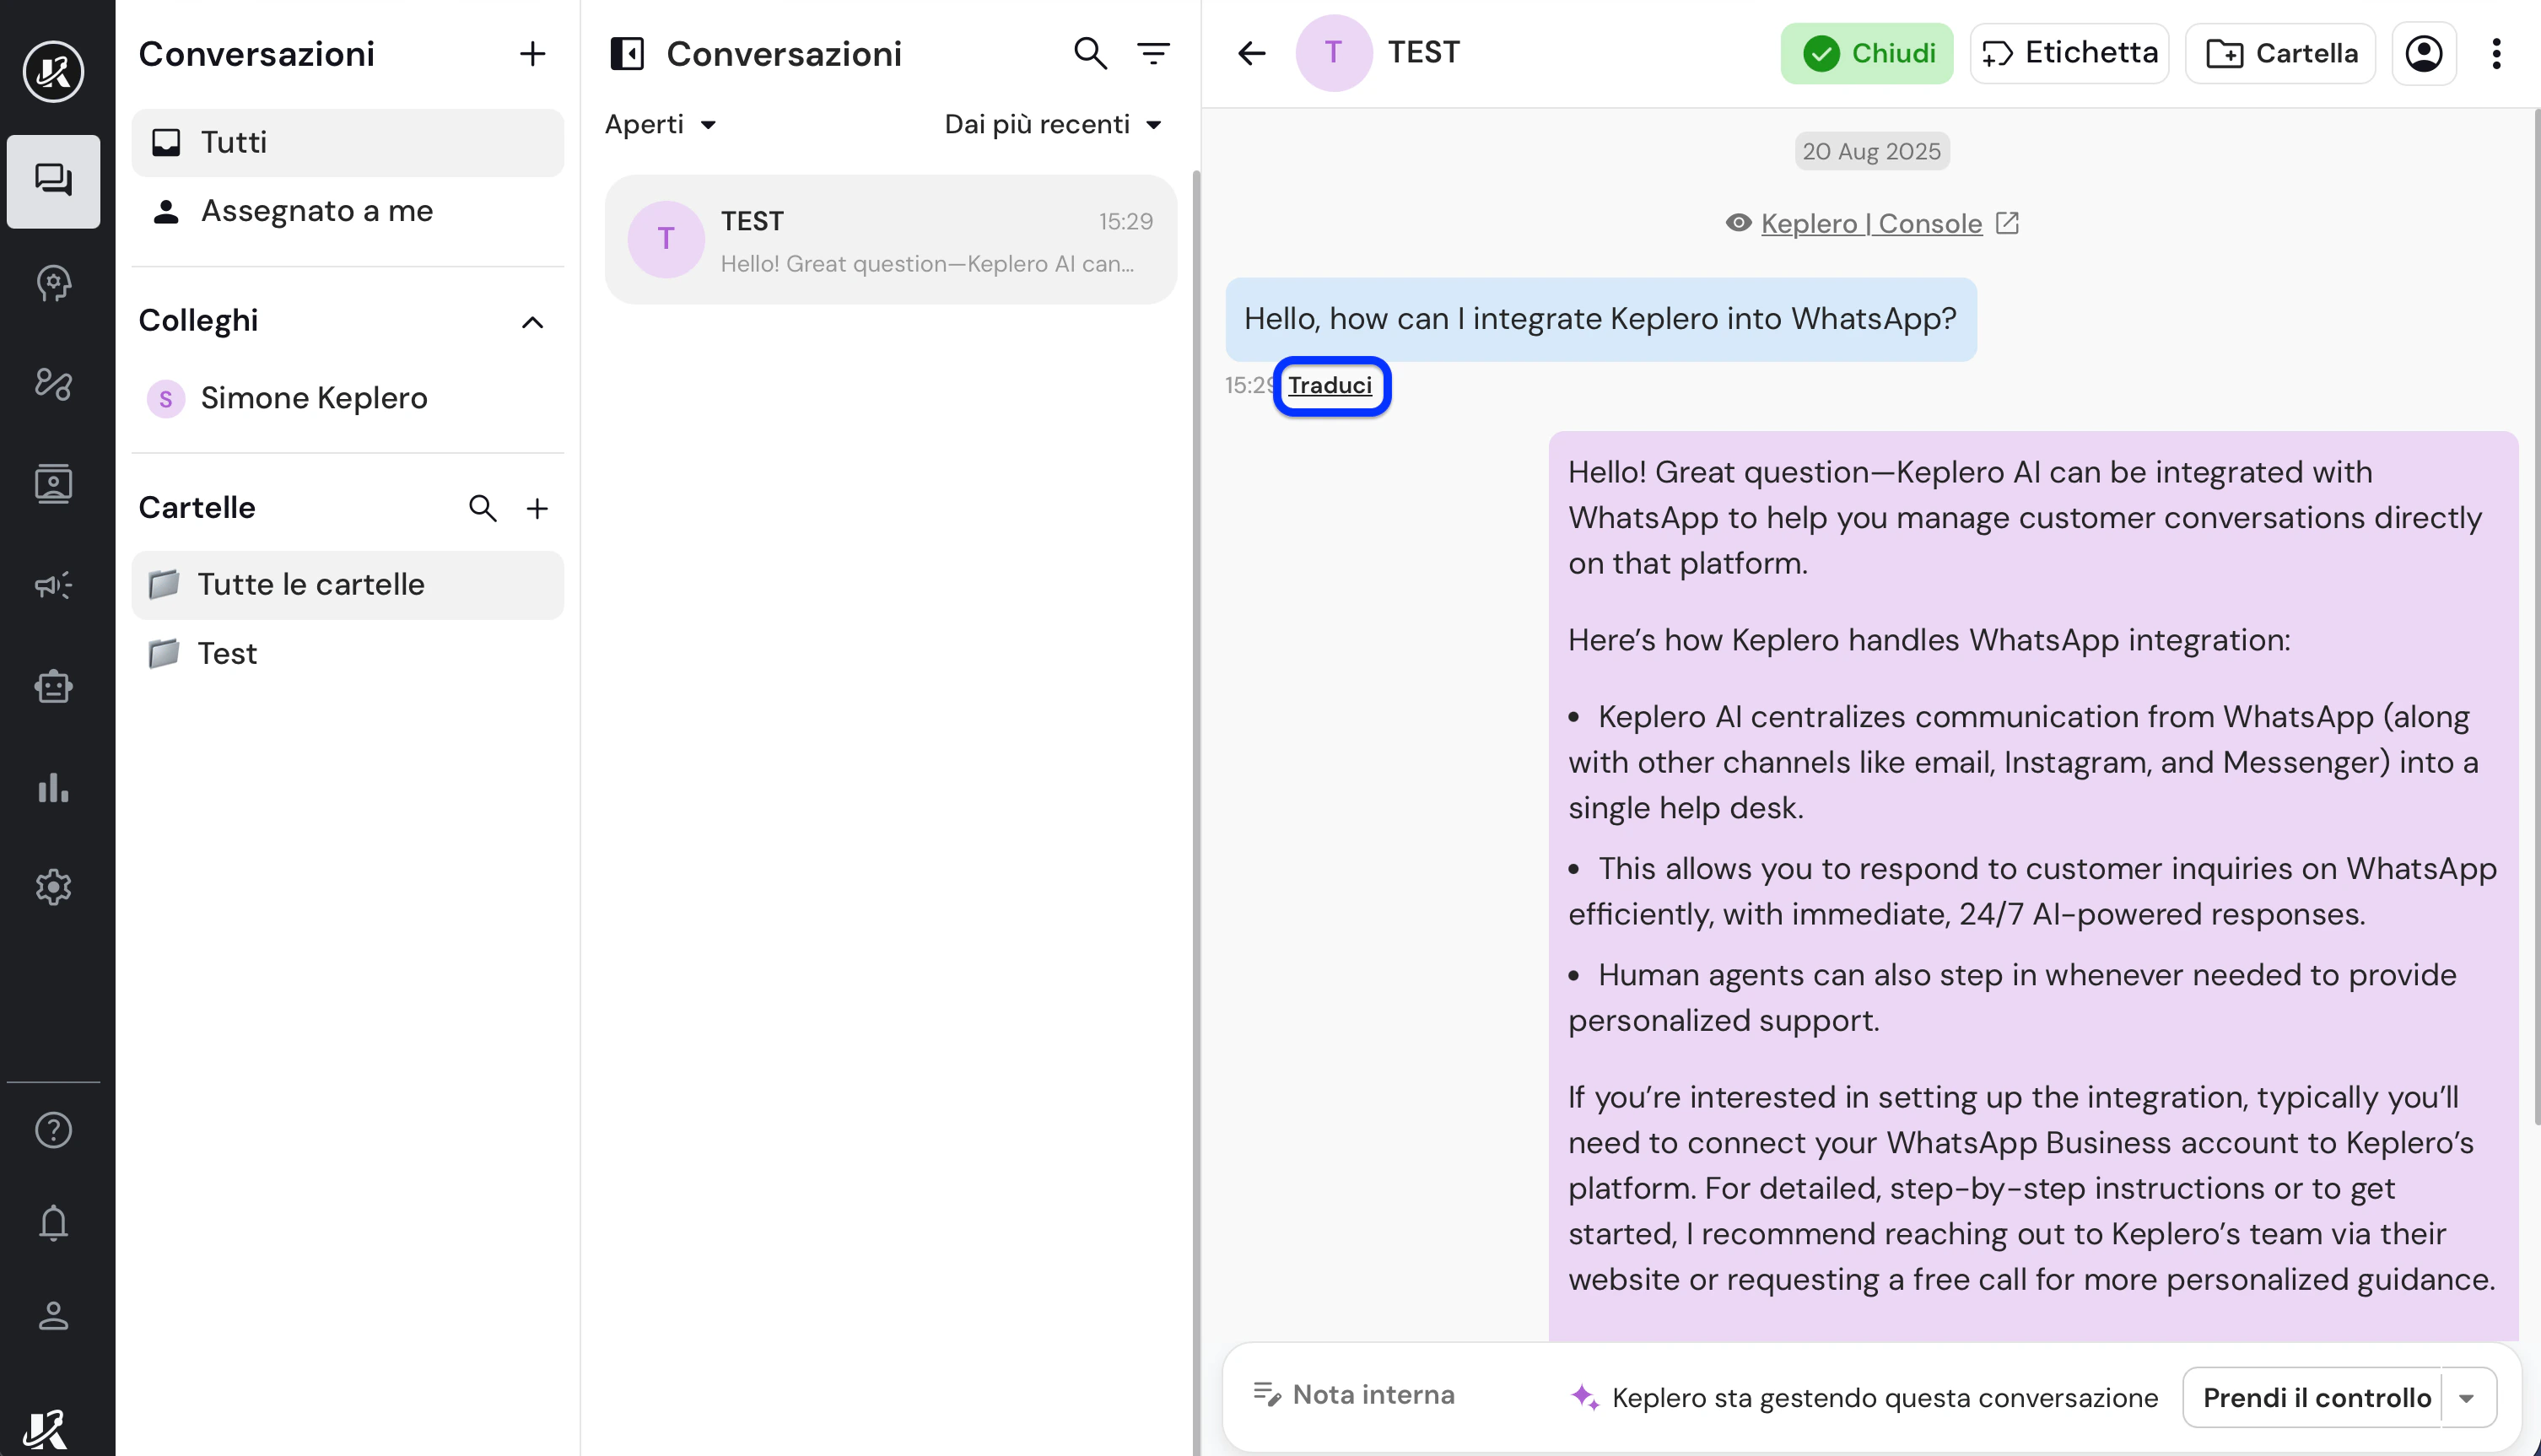Open the contacts icon in sidebar
The width and height of the screenshot is (2541, 1456).
[x=53, y=484]
